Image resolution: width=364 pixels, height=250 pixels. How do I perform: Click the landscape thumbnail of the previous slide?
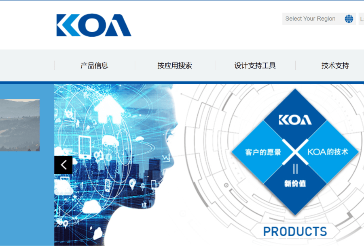click(x=20, y=125)
